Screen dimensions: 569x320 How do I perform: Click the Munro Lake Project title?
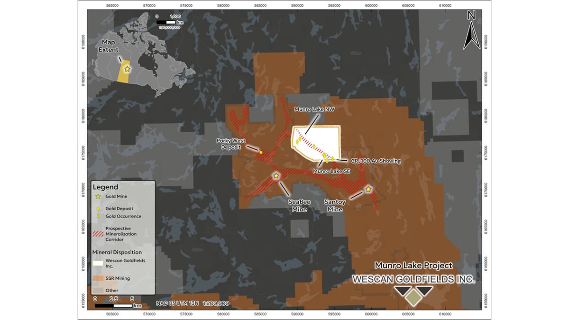(x=413, y=265)
